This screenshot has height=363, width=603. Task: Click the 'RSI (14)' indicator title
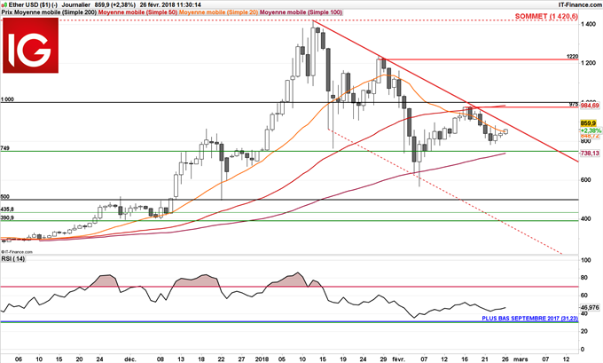click(x=12, y=259)
